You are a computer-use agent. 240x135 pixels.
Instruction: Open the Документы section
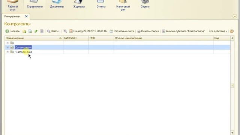point(57,4)
